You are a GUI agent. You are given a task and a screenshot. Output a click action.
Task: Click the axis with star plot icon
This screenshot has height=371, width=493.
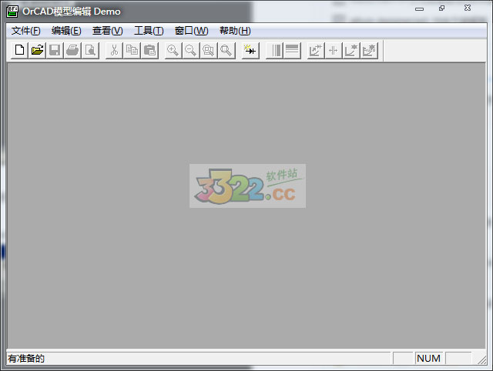(x=351, y=50)
